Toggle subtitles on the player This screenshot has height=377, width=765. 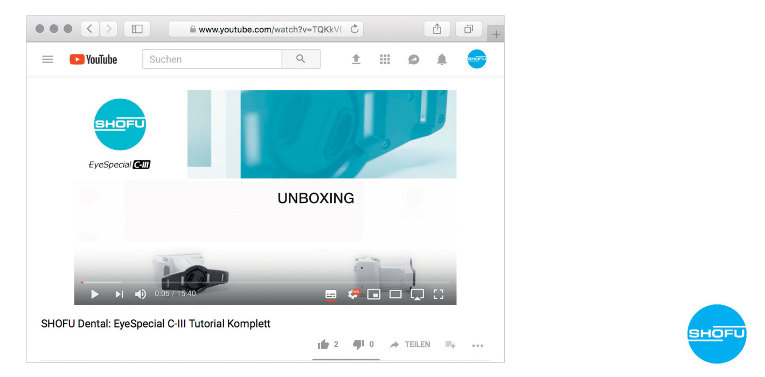coord(331,295)
